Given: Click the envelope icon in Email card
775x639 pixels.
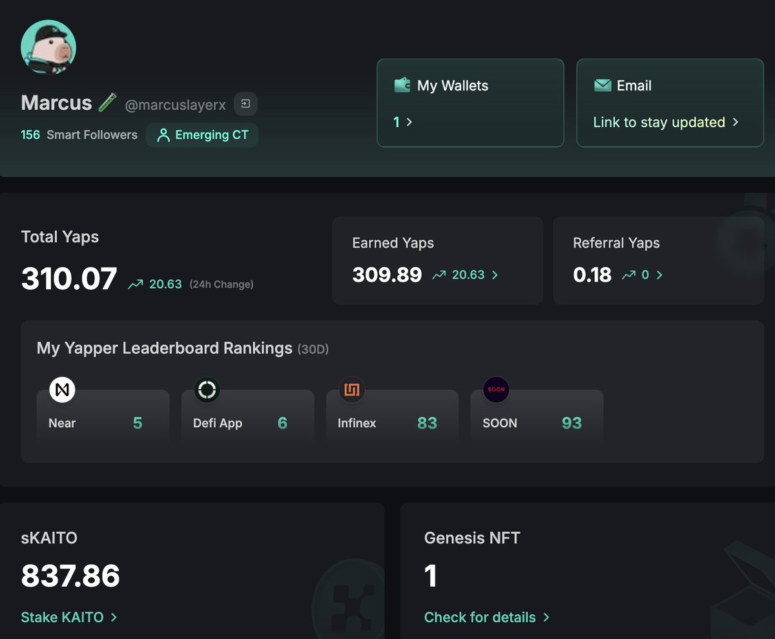Looking at the screenshot, I should [x=603, y=85].
